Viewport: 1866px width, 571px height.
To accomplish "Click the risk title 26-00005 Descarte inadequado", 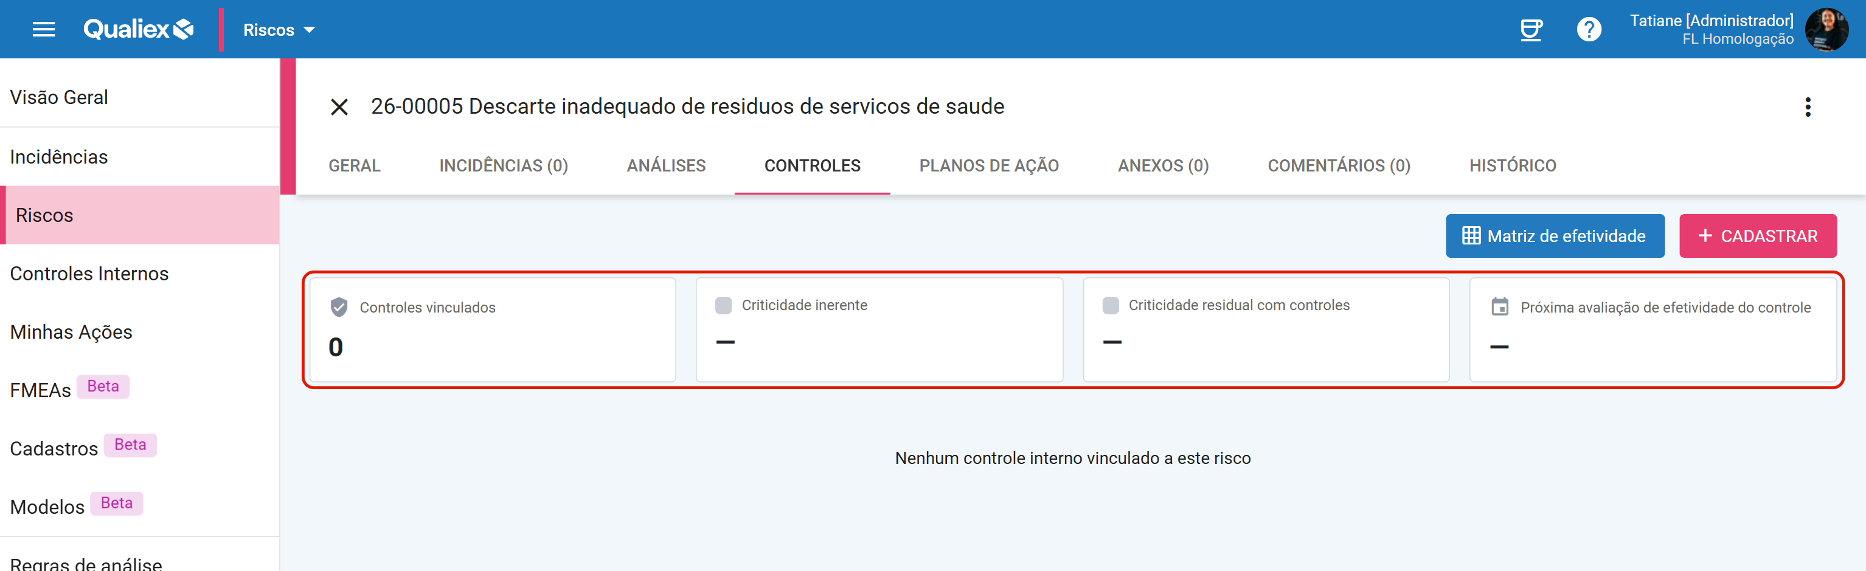I will 687,106.
